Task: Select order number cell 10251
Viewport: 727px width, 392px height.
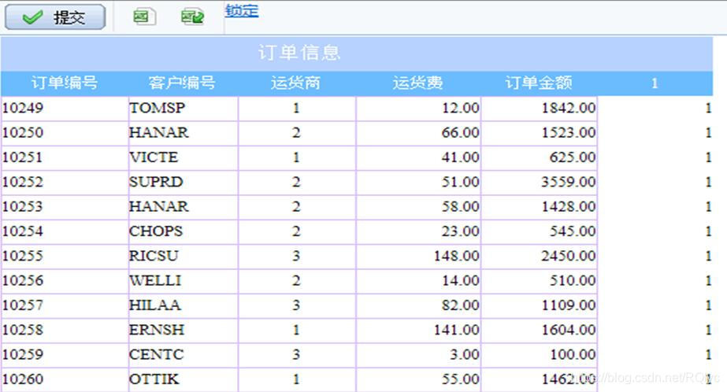Action: tap(65, 157)
